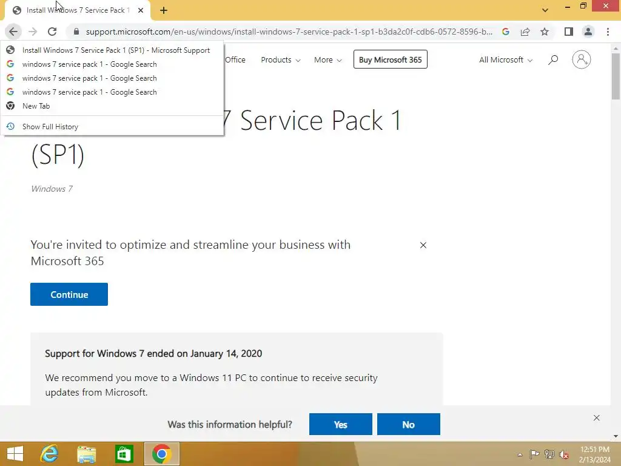Open File Explorer from taskbar
This screenshot has width=621, height=466.
(x=86, y=454)
